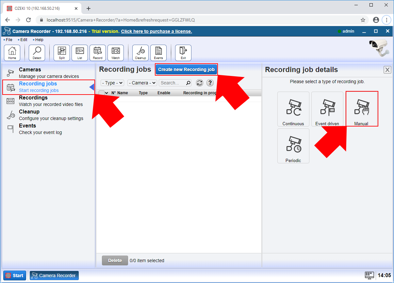The image size is (394, 283).
Task: Sort by the Enable column header
Action: click(x=164, y=93)
